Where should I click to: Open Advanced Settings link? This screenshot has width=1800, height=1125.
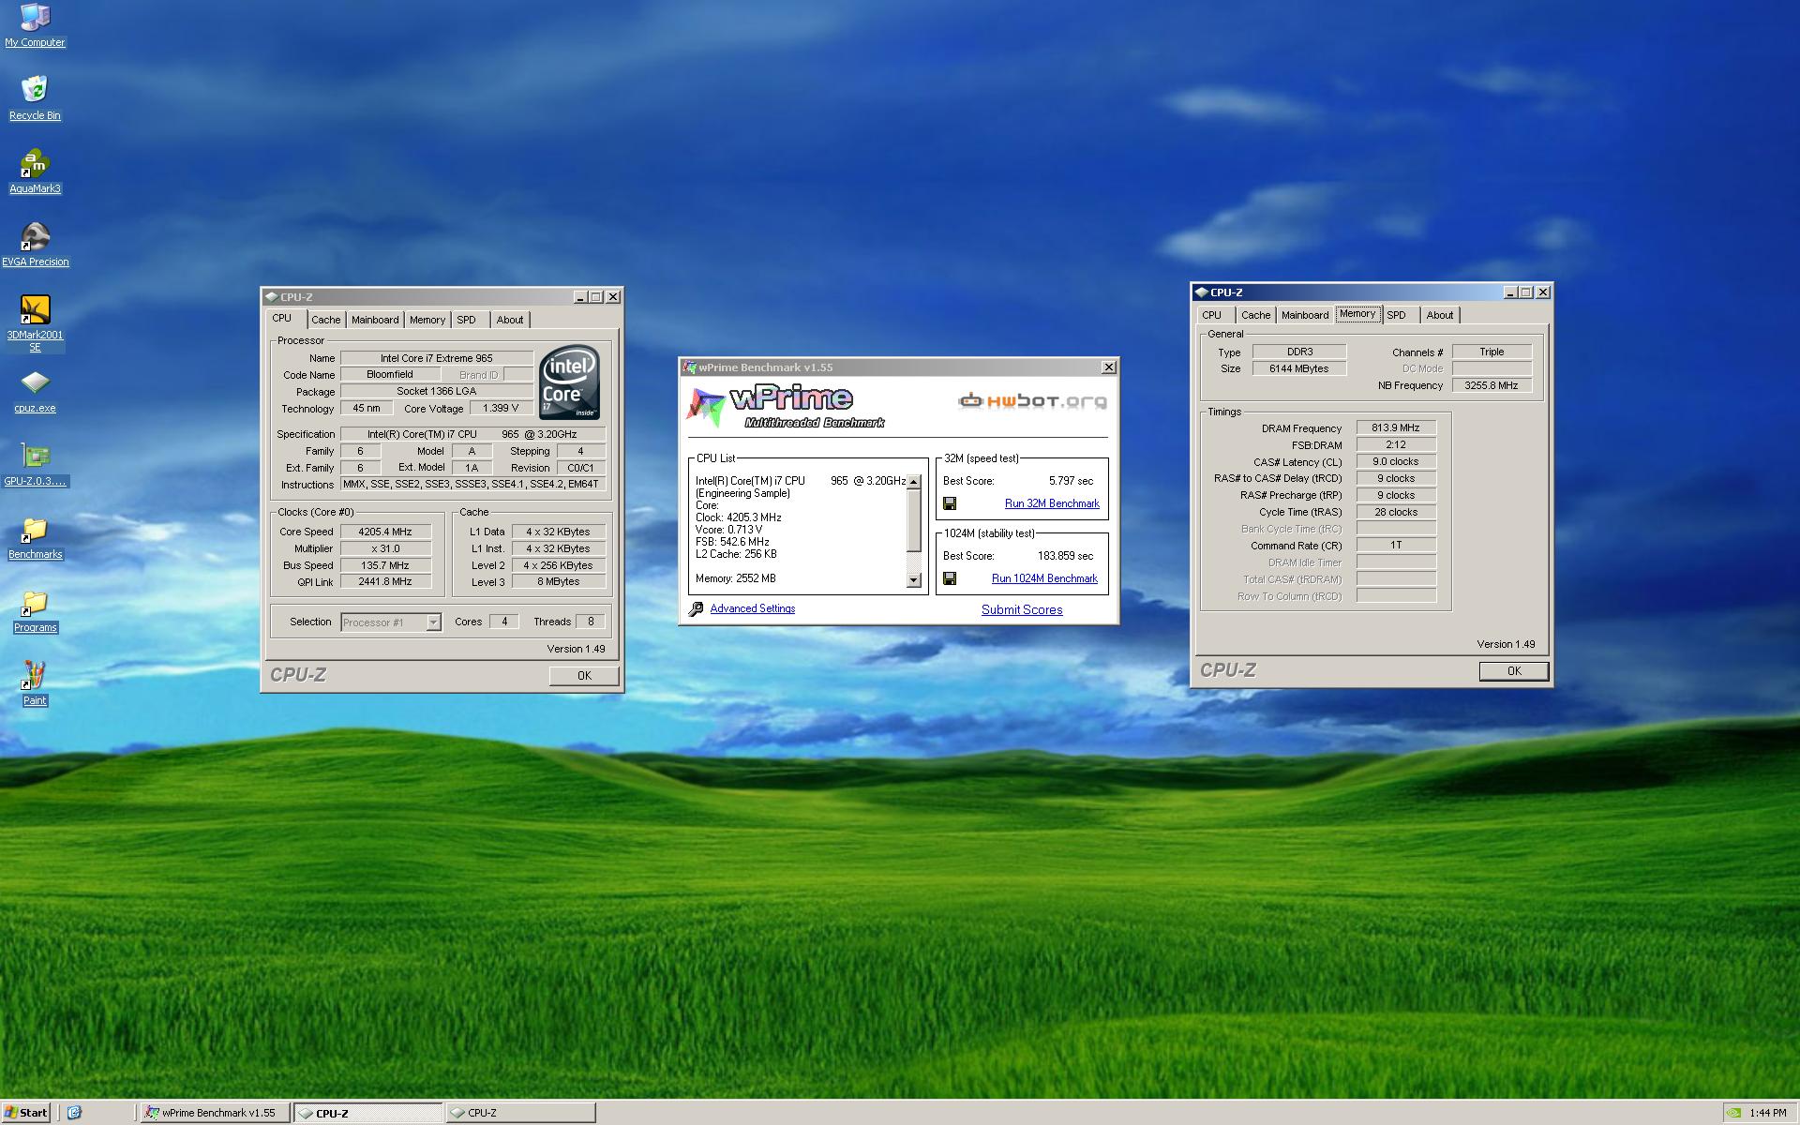[x=752, y=608]
